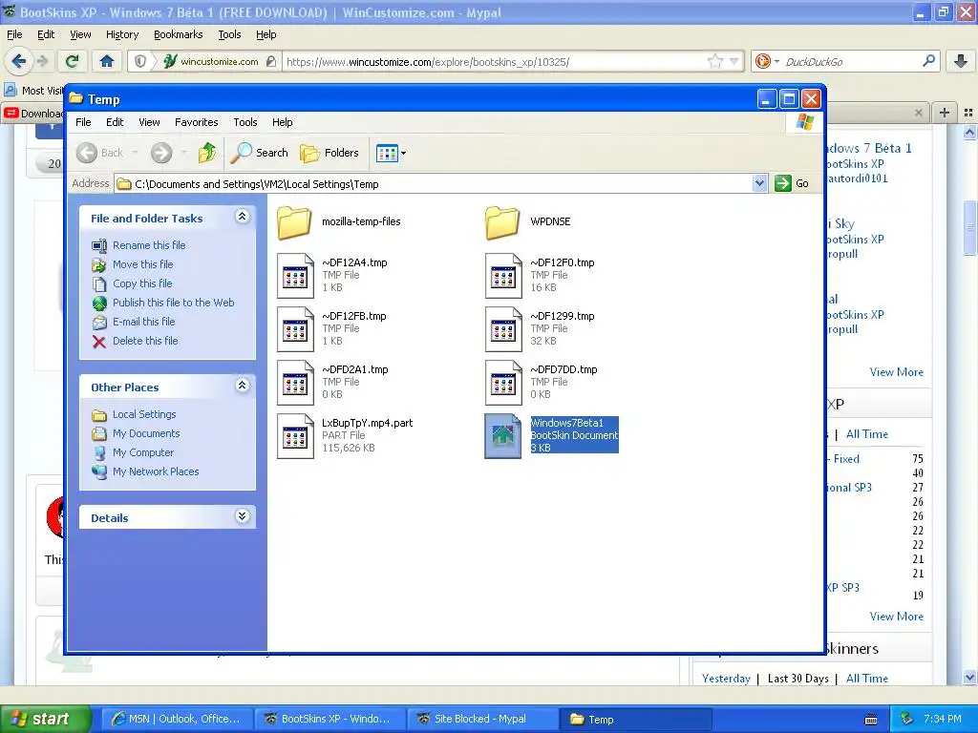The width and height of the screenshot is (978, 733).
Task: Click the search magnifier icon in Mypal
Action: point(928,61)
